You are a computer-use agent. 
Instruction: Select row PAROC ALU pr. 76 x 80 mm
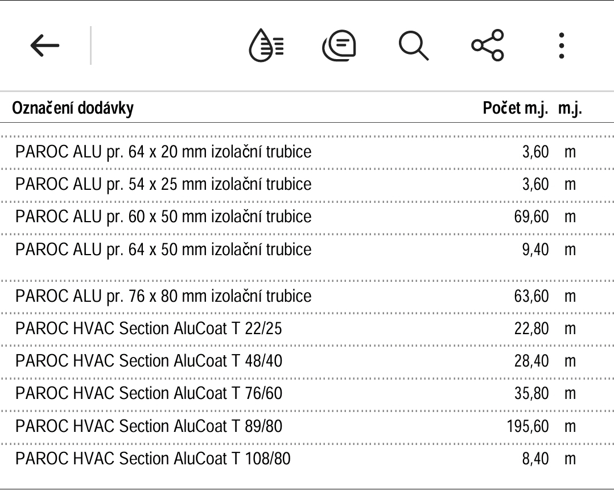tap(307, 296)
